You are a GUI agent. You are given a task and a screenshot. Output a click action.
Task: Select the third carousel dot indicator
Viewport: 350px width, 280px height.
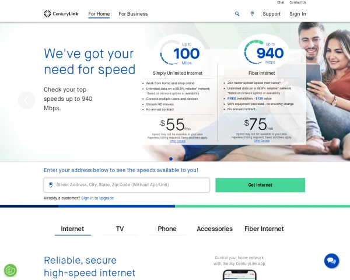pos(179,159)
